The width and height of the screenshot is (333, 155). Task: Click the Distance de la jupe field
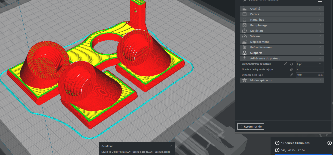coord(310,75)
